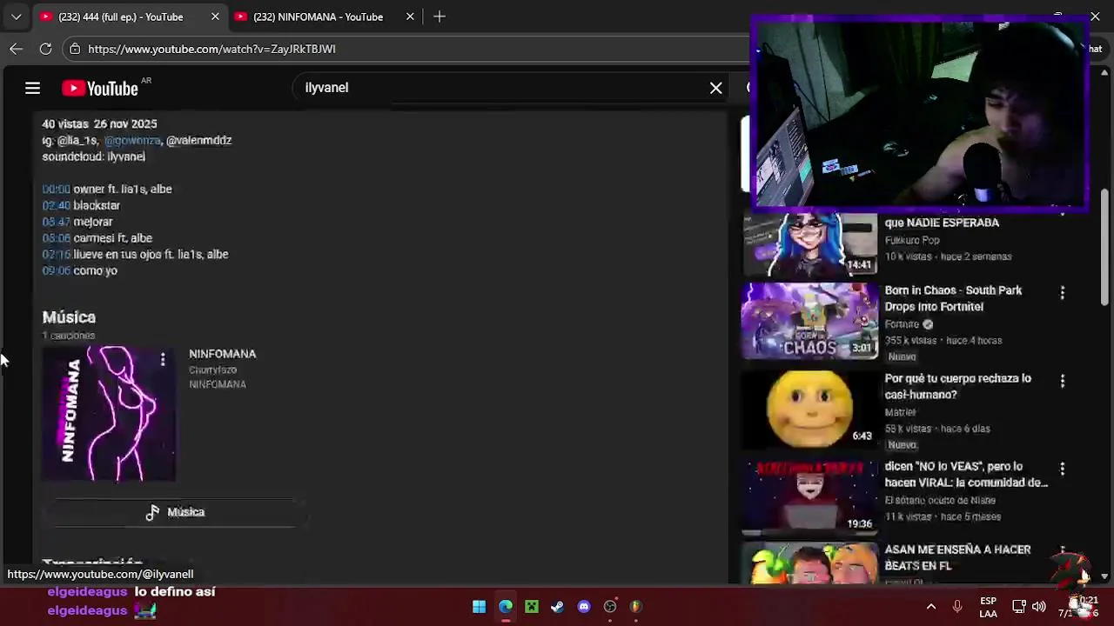Viewport: 1114px width, 626px height.
Task: Close the NINFOMANA tab
Action: [410, 17]
